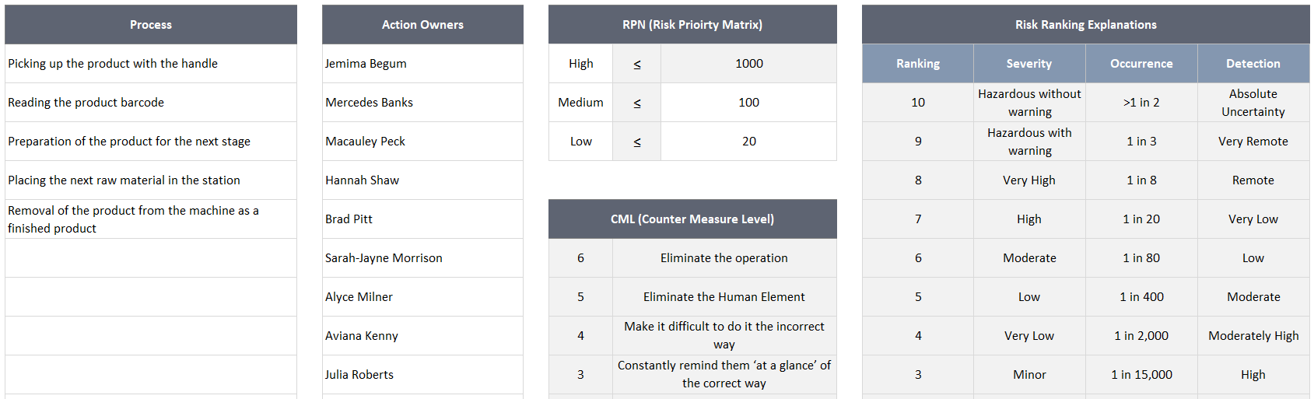1314x399 pixels.
Task: Click the '1 in 15,000' occurrence cell
Action: click(1141, 375)
